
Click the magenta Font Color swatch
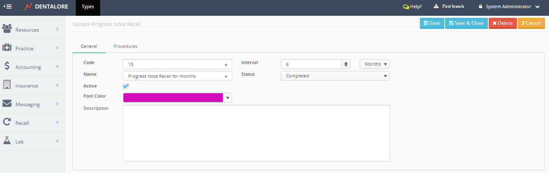click(173, 98)
